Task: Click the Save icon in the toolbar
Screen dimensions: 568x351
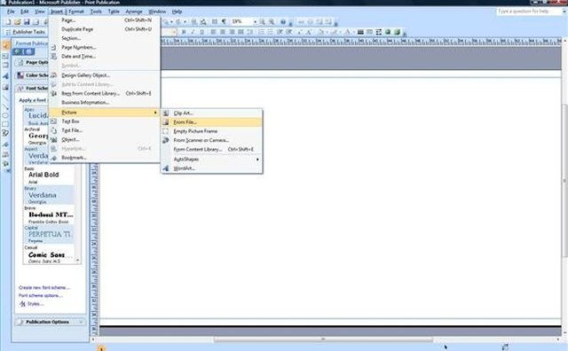Action: [27, 22]
